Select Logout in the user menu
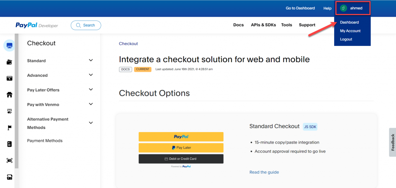Screen dimensions: 396x188 [346, 39]
